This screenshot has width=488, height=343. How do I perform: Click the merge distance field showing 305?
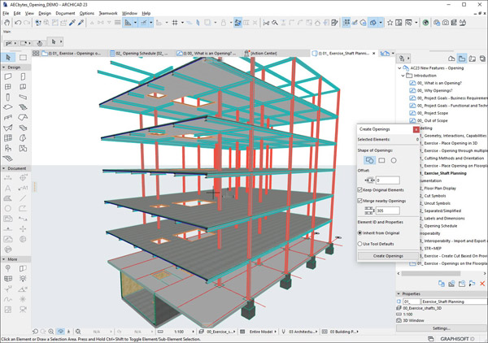pos(388,211)
